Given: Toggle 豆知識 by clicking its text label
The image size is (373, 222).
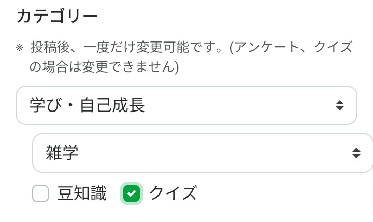Looking at the screenshot, I should [82, 193].
